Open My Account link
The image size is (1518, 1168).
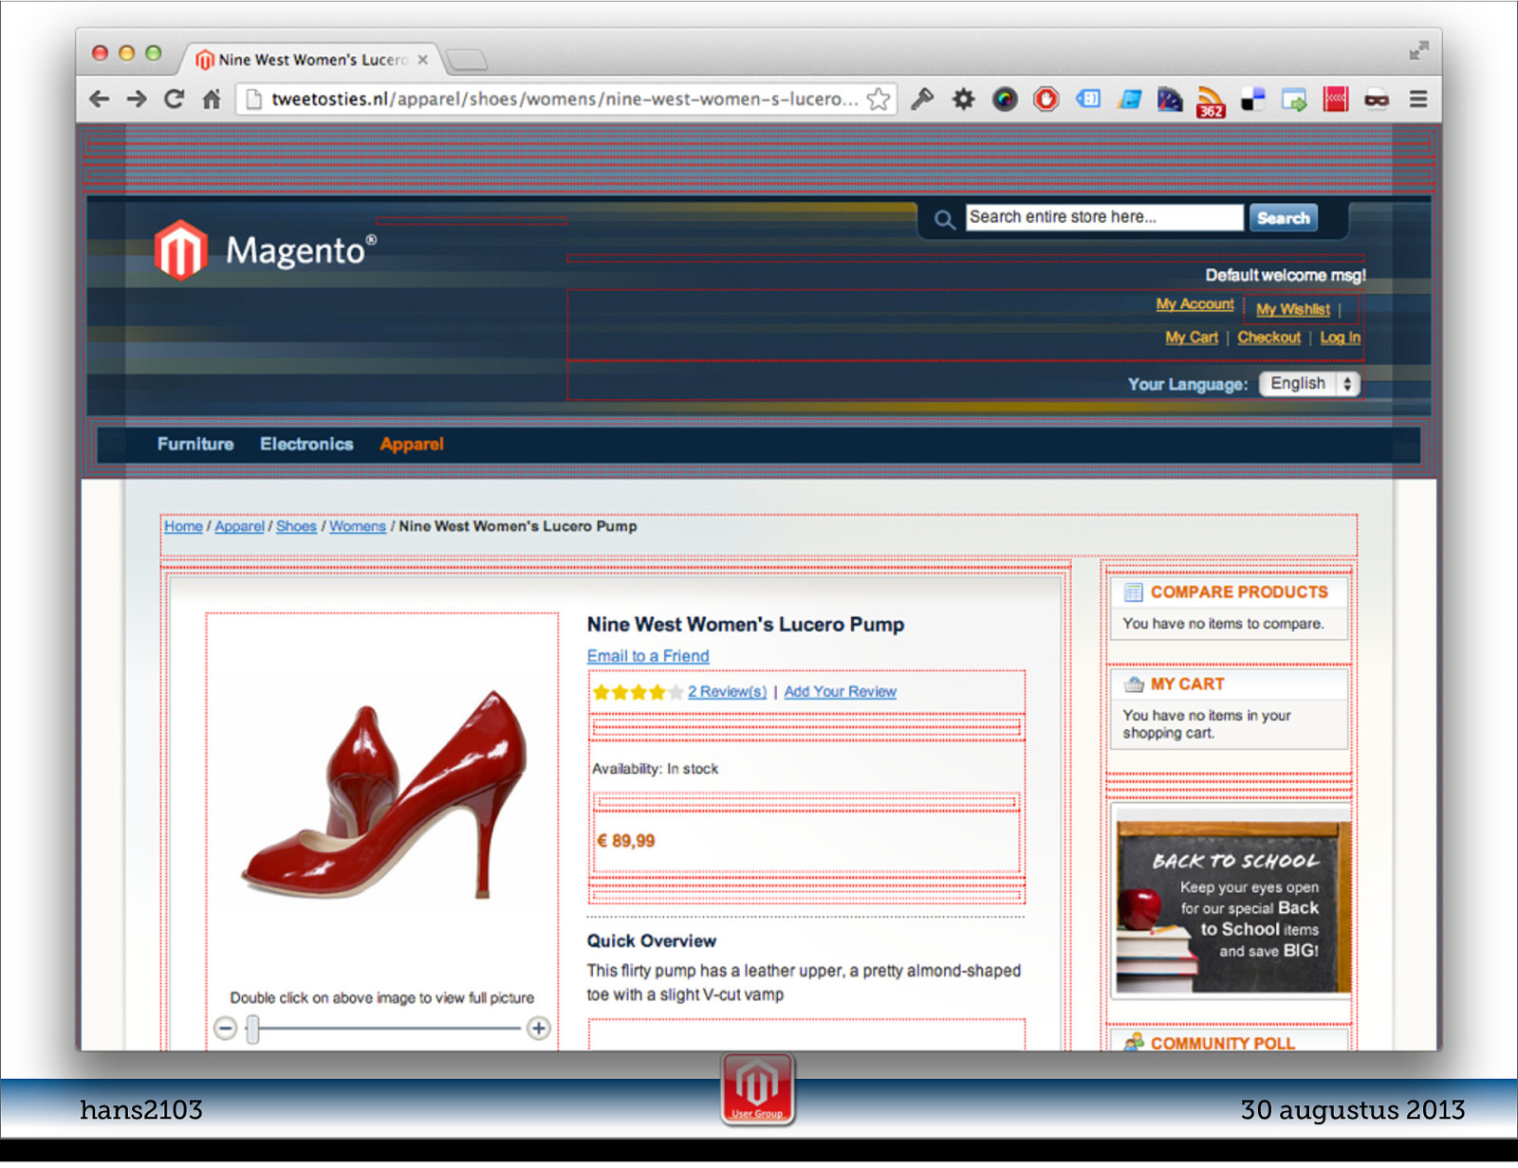(x=1194, y=304)
